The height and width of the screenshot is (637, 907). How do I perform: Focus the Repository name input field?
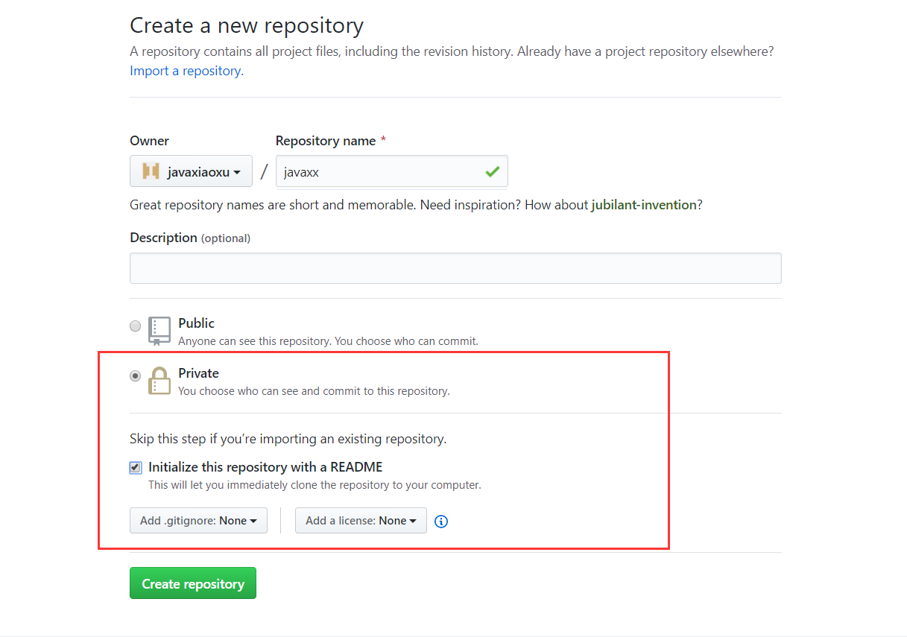tap(392, 171)
